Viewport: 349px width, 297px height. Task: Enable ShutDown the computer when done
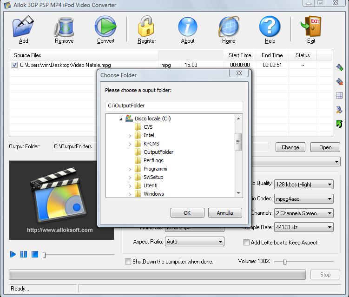128,261
